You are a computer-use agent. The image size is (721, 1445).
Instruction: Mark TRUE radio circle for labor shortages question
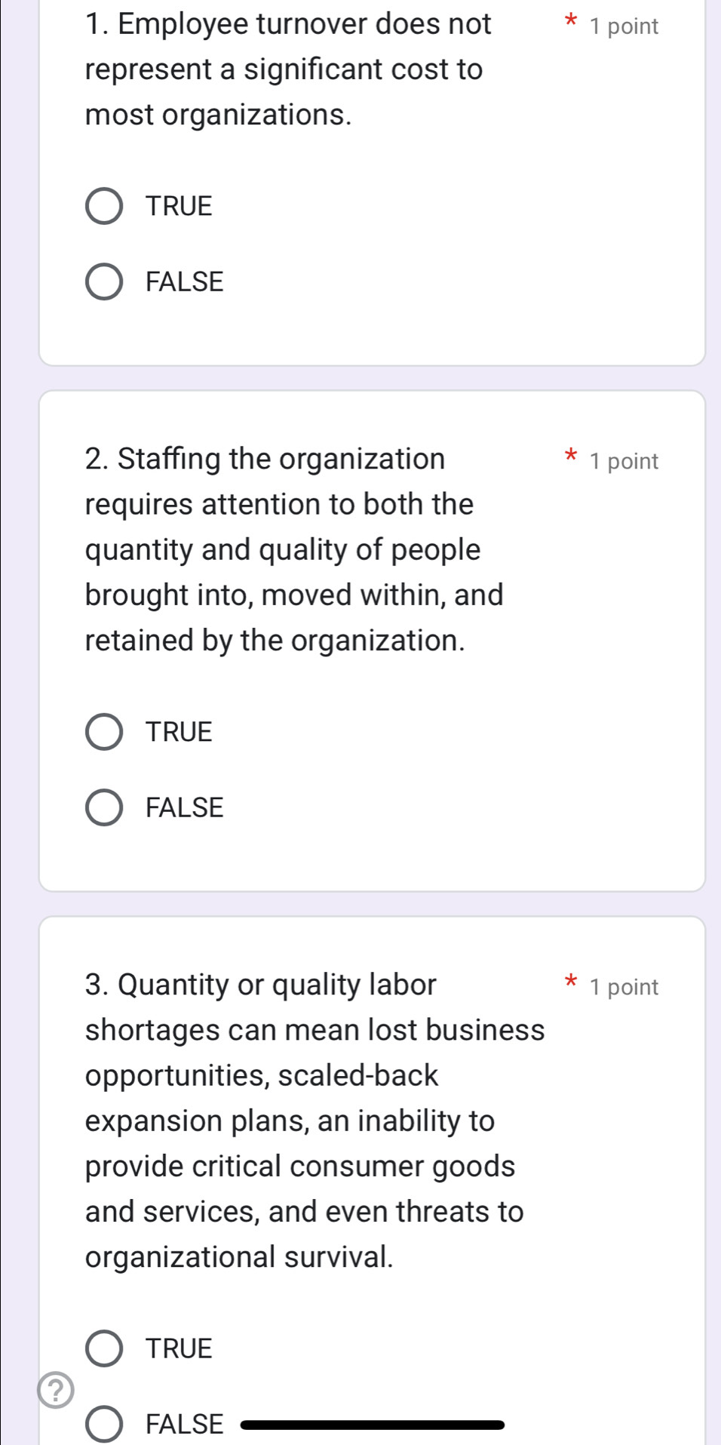coord(104,1348)
